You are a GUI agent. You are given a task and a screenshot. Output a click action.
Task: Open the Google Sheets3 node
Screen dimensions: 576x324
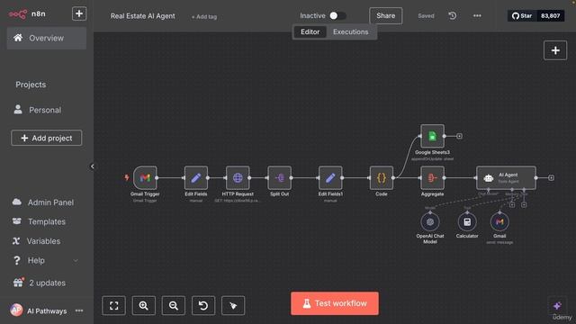coord(432,136)
